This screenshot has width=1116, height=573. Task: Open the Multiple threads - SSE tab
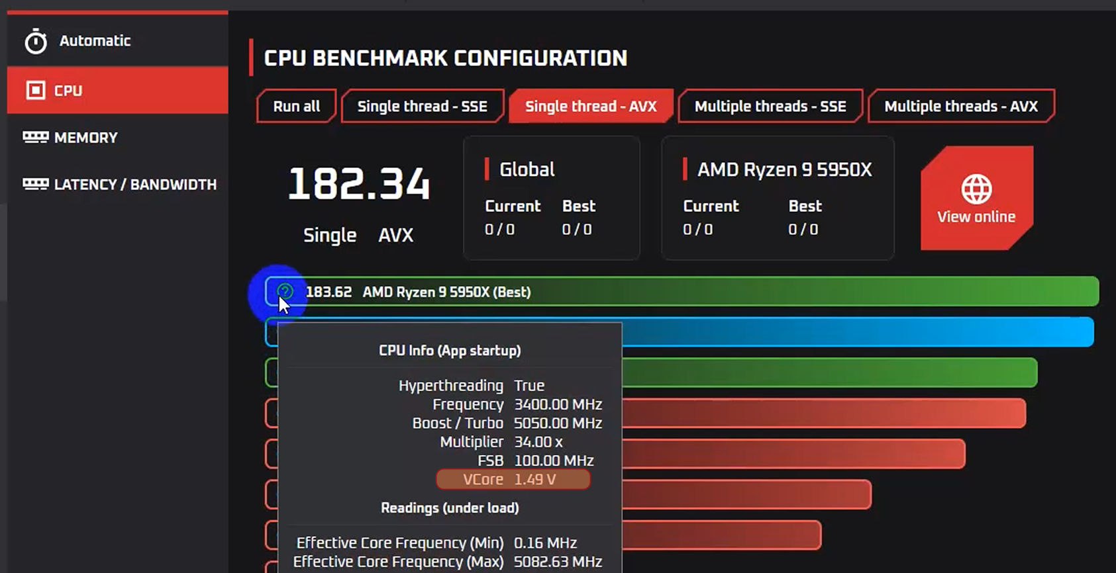click(770, 107)
